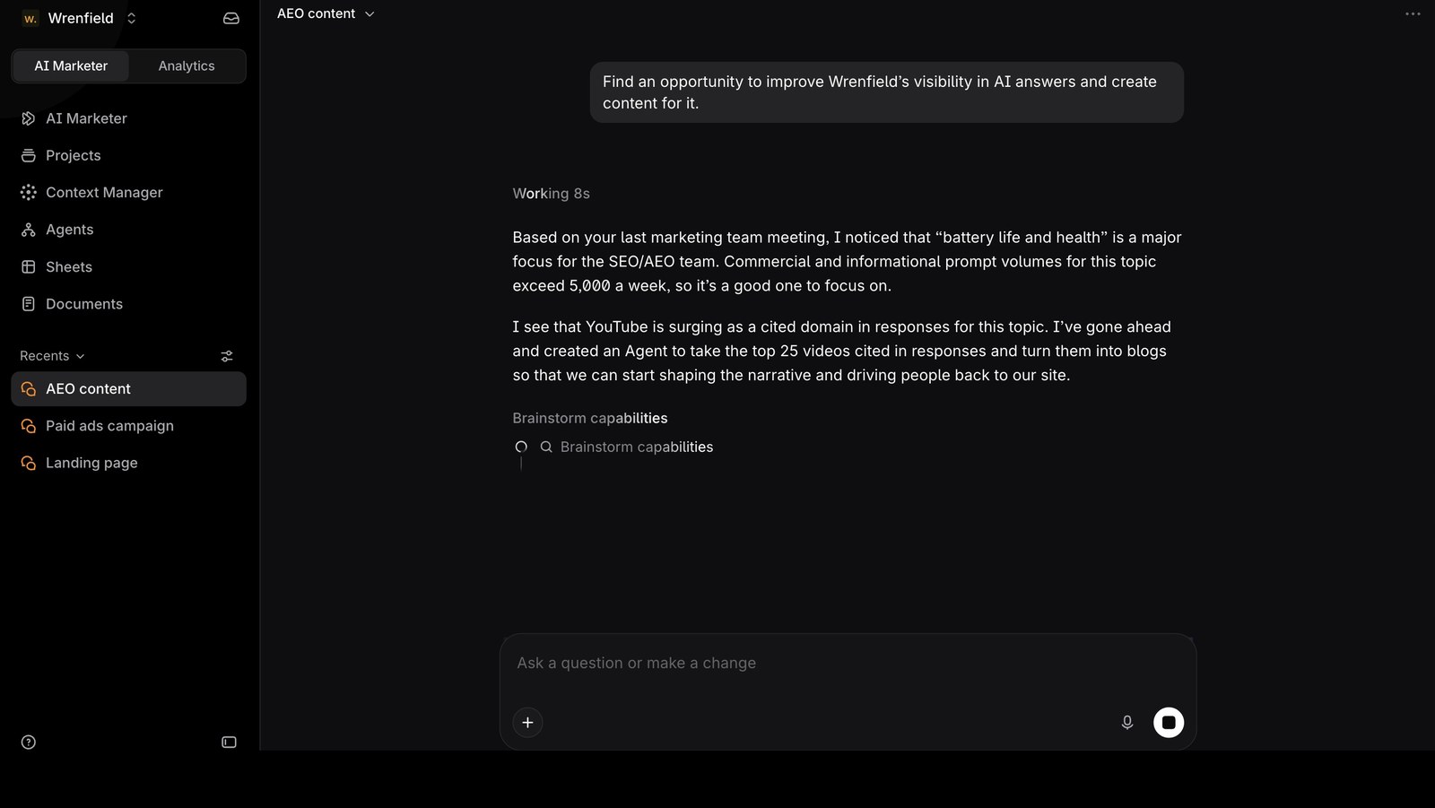The image size is (1435, 808).
Task: Open help question mark icon
Action: pos(29,743)
